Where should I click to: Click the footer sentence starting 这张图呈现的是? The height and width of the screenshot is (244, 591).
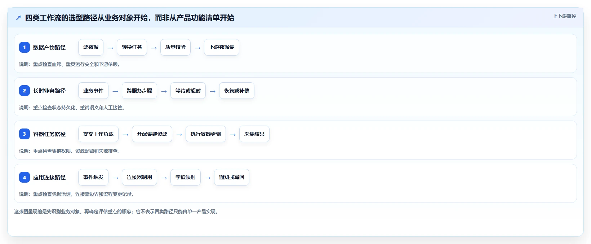pyautogui.click(x=116, y=212)
